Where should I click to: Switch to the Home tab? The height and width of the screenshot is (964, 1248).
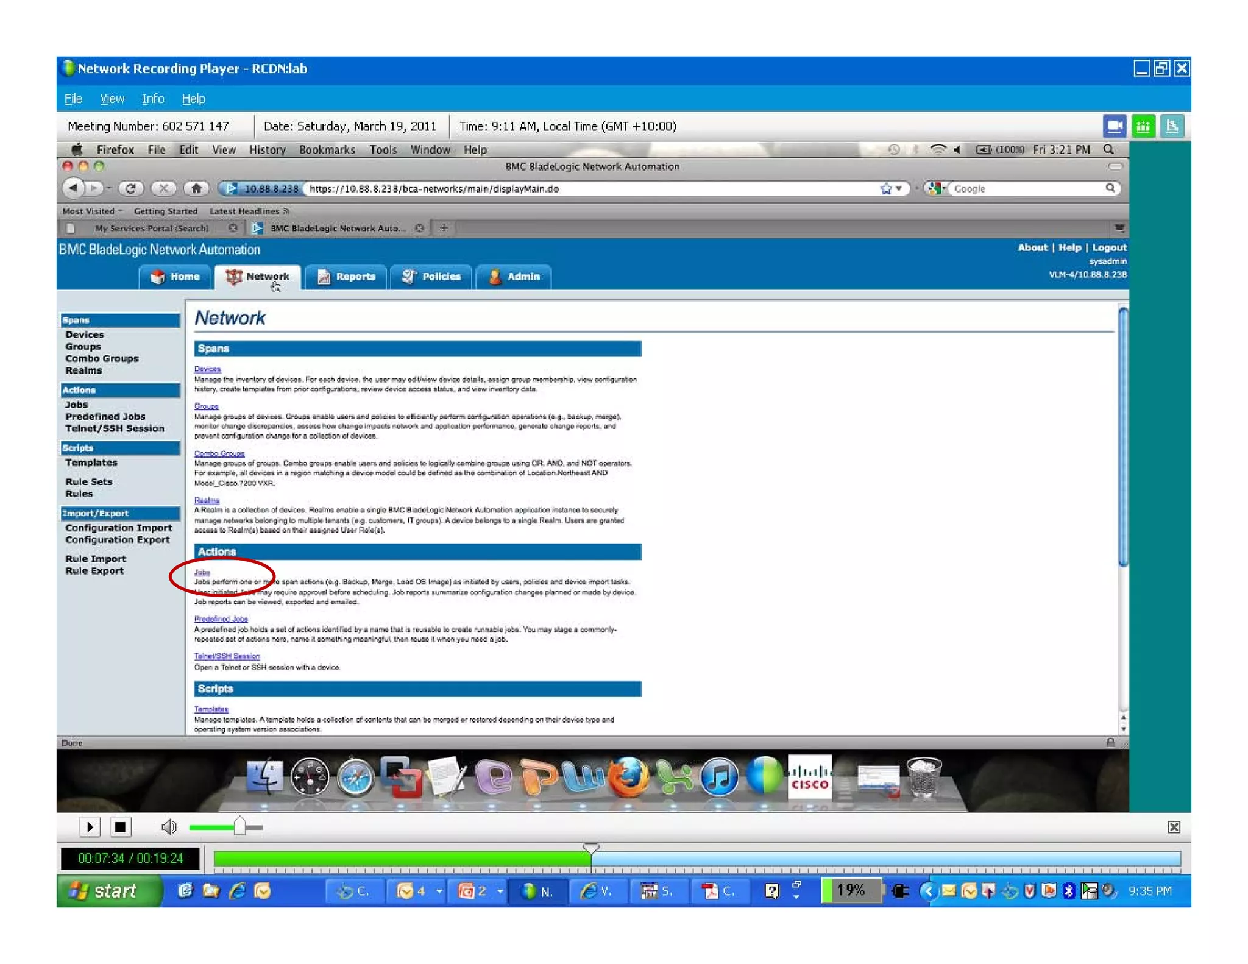[x=175, y=277]
